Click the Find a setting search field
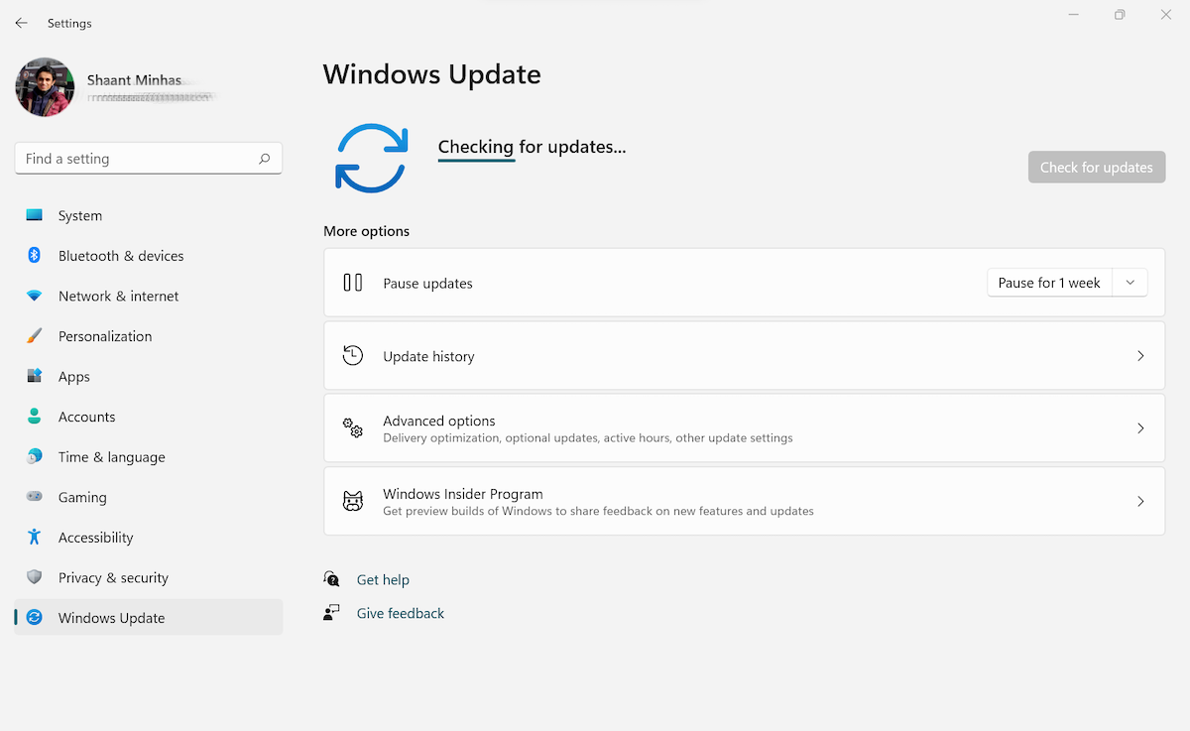 [x=147, y=158]
